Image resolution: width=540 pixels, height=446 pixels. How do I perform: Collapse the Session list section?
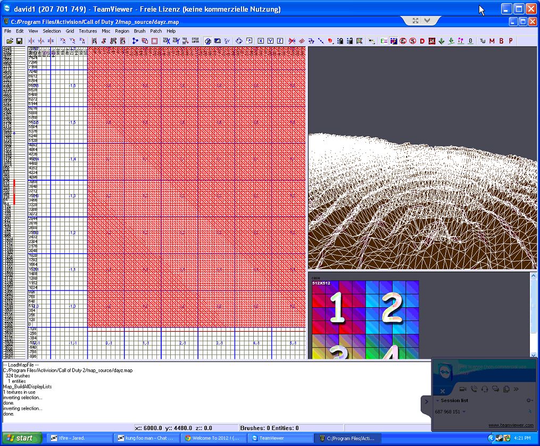[x=438, y=400]
